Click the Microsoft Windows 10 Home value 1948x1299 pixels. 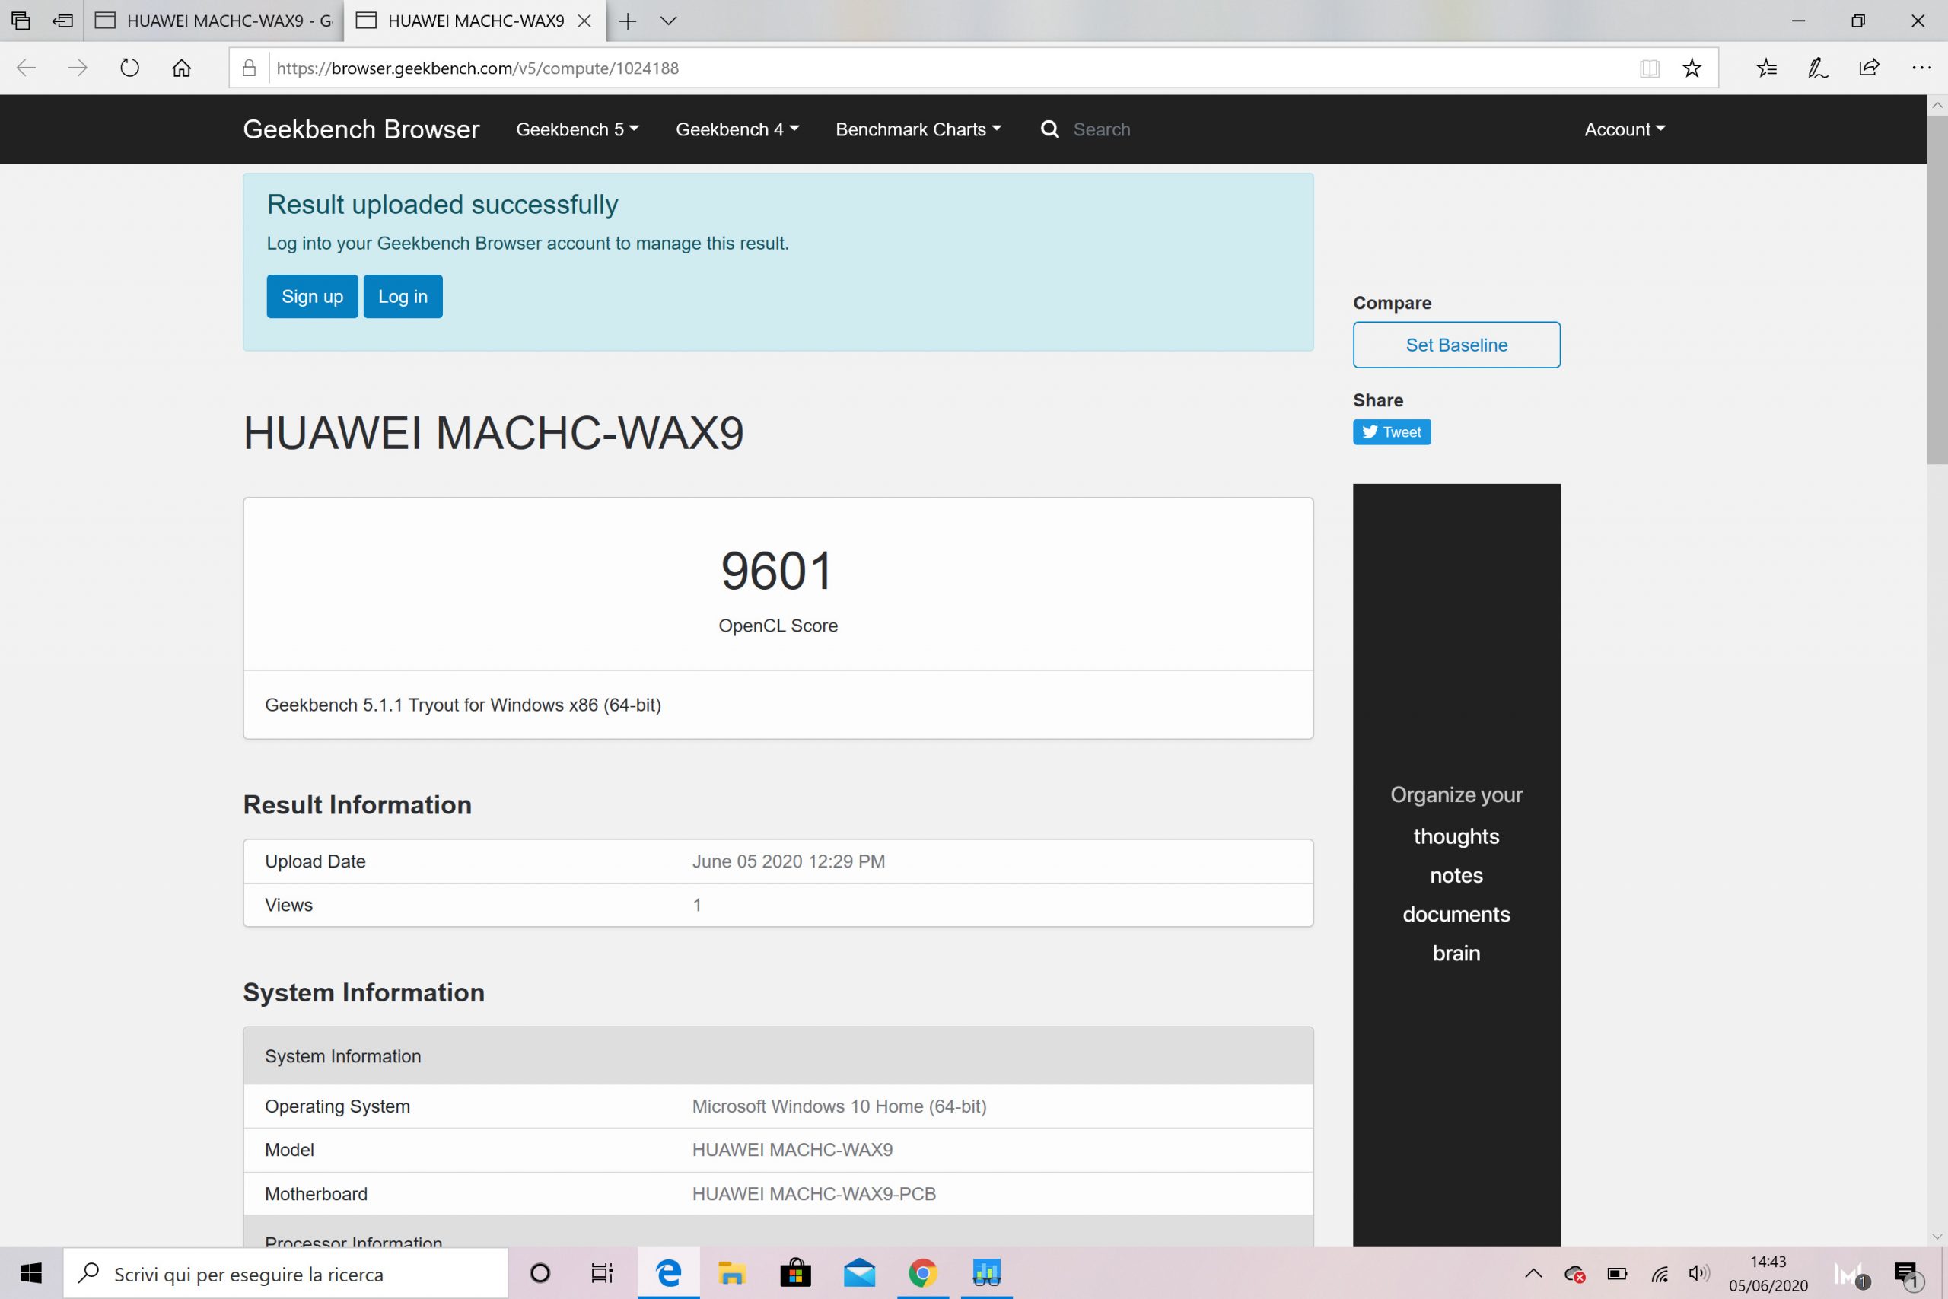(839, 1106)
